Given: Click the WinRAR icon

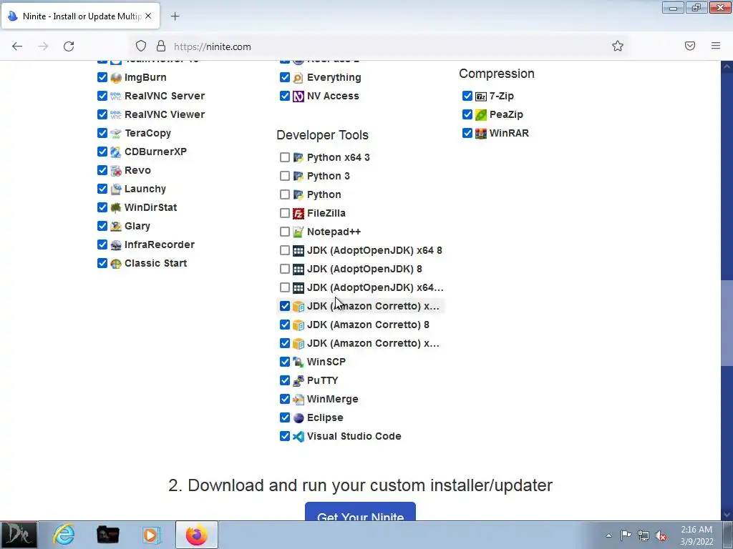Looking at the screenshot, I should point(480,134).
